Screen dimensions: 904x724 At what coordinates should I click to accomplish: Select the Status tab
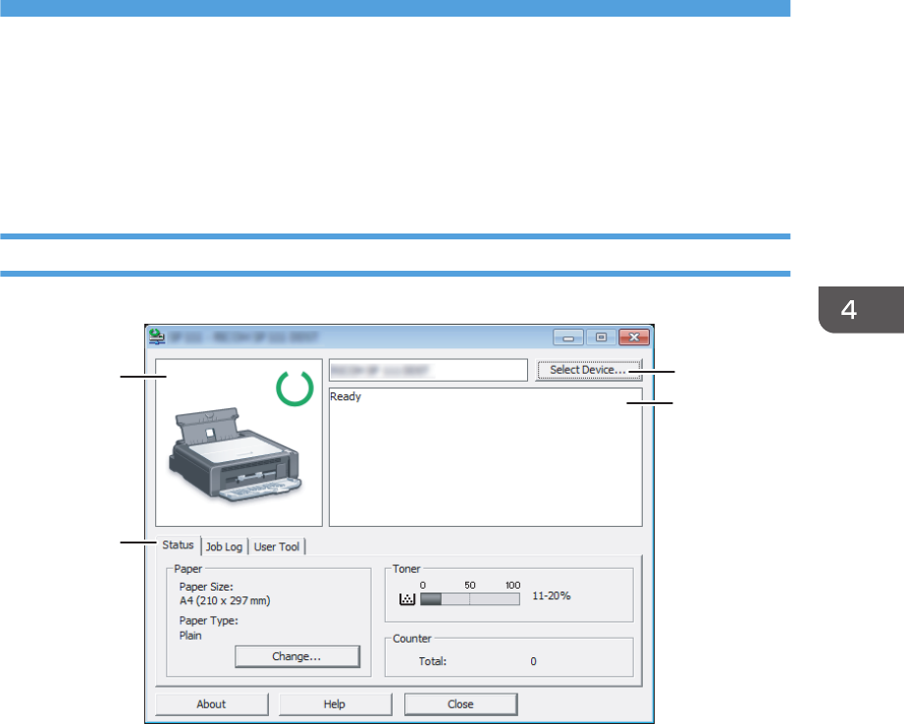coord(178,544)
